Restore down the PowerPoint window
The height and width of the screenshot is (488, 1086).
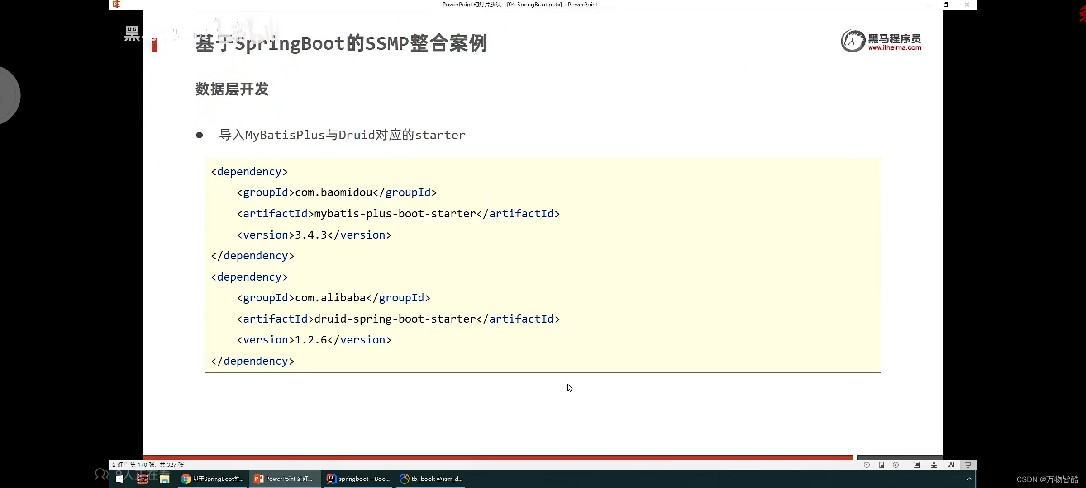pos(946,5)
